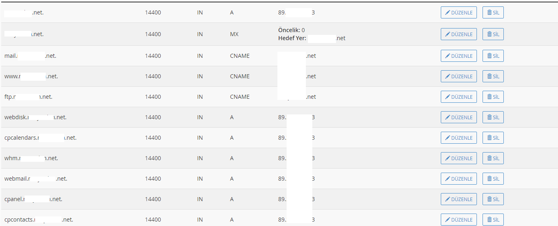Click pencil icon on first A record row
The image size is (558, 226).
[x=448, y=12]
